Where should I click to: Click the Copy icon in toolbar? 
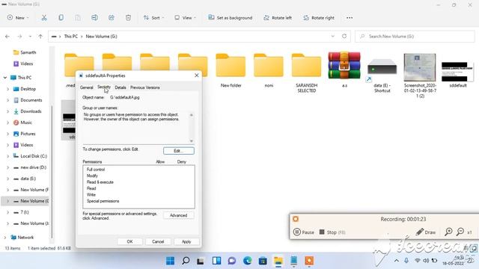point(61,18)
